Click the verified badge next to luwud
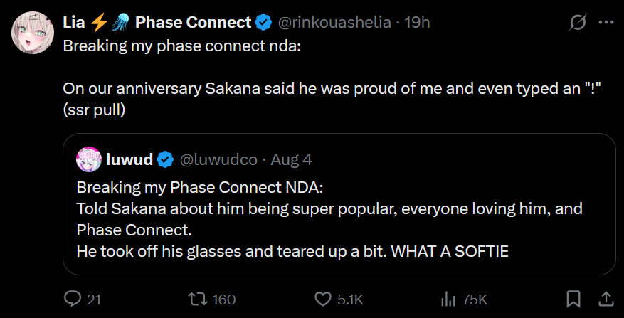 coord(165,159)
